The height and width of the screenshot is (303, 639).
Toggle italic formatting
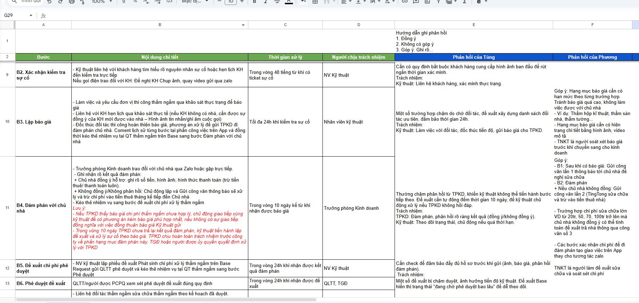(x=266, y=2)
